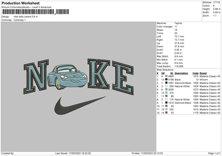Pick the light blue swatch code 1092

pyautogui.click(x=166, y=93)
